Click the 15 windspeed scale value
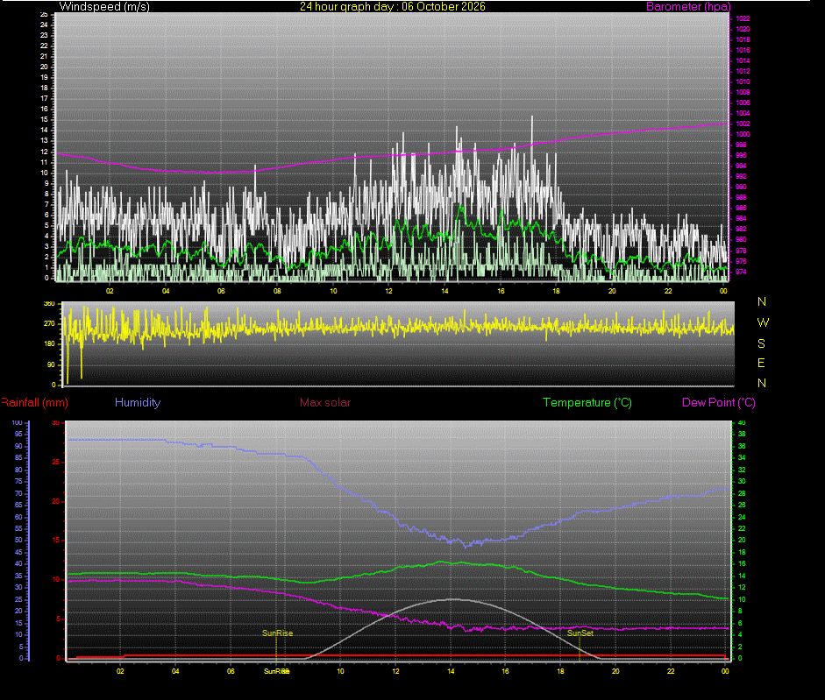 [x=44, y=119]
